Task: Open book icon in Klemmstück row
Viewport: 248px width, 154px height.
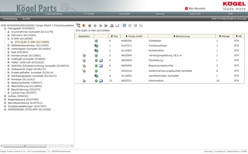Action: coord(101,81)
